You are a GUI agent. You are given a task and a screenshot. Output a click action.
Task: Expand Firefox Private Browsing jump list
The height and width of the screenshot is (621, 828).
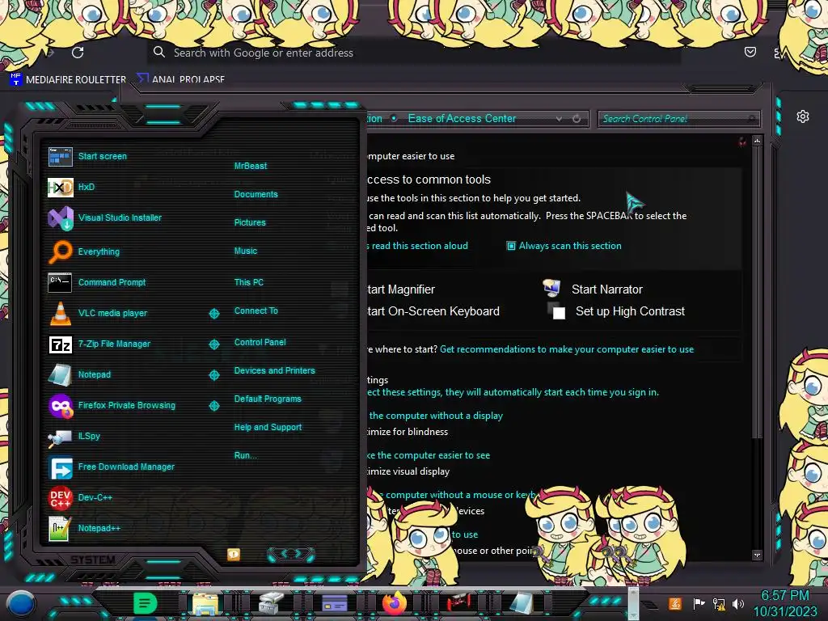point(213,406)
